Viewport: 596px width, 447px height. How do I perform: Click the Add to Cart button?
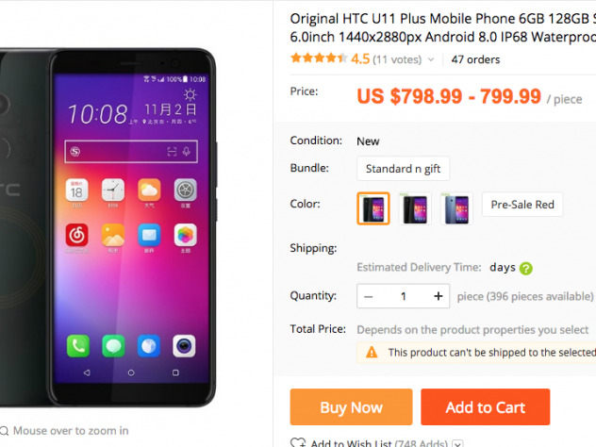(x=485, y=406)
